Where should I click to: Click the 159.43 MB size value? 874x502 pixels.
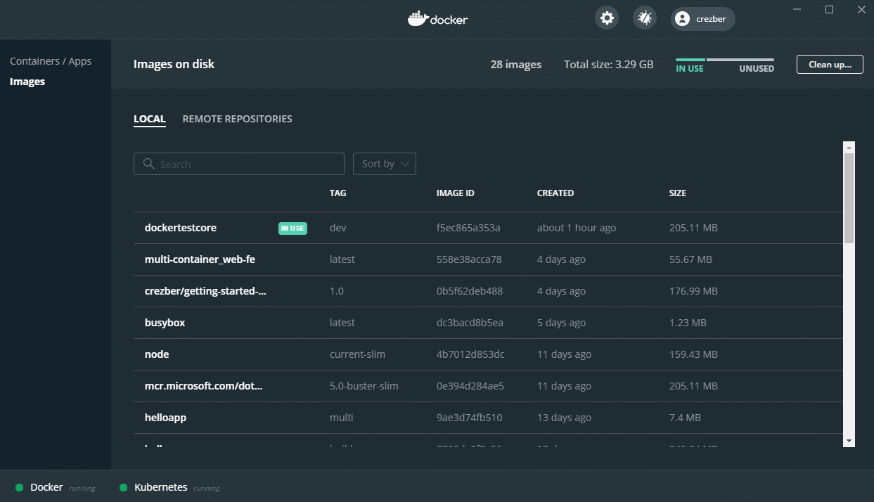click(x=693, y=354)
